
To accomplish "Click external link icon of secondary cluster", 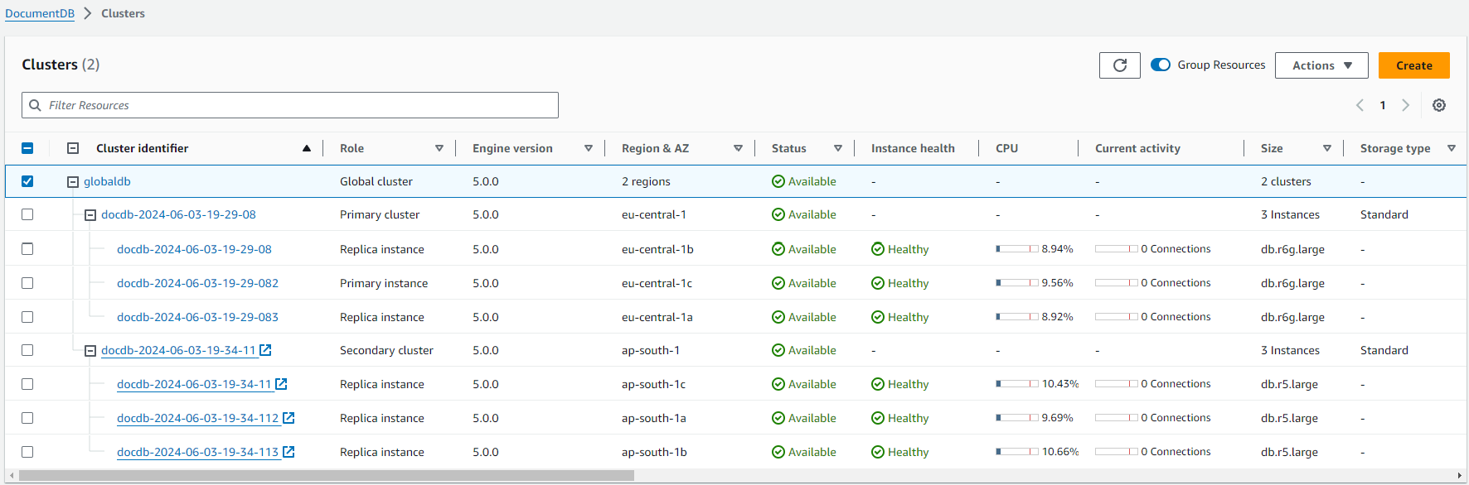I will click(265, 350).
